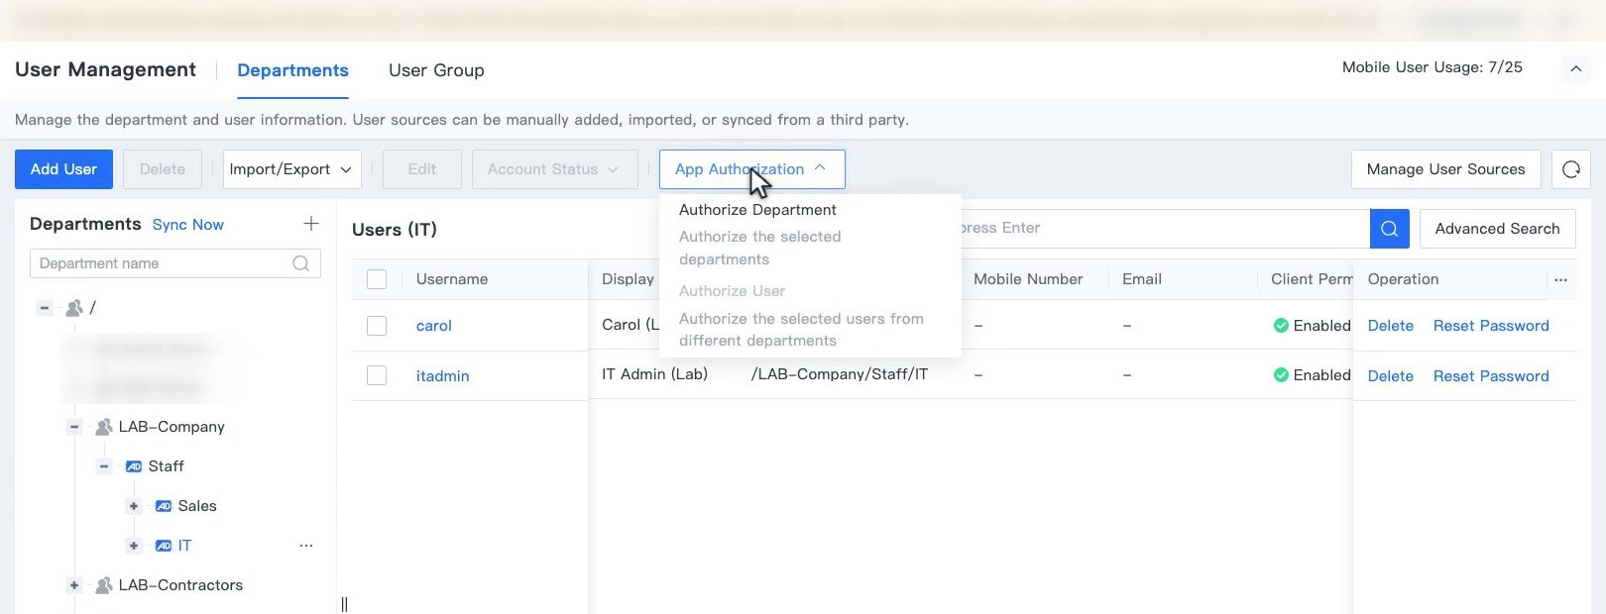Collapse the Staff tree node
The height and width of the screenshot is (614, 1606).
(104, 466)
